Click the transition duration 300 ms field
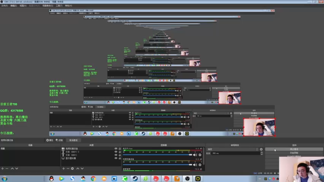Image resolution: width=324 pixels, height=182 pixels. click(236, 153)
